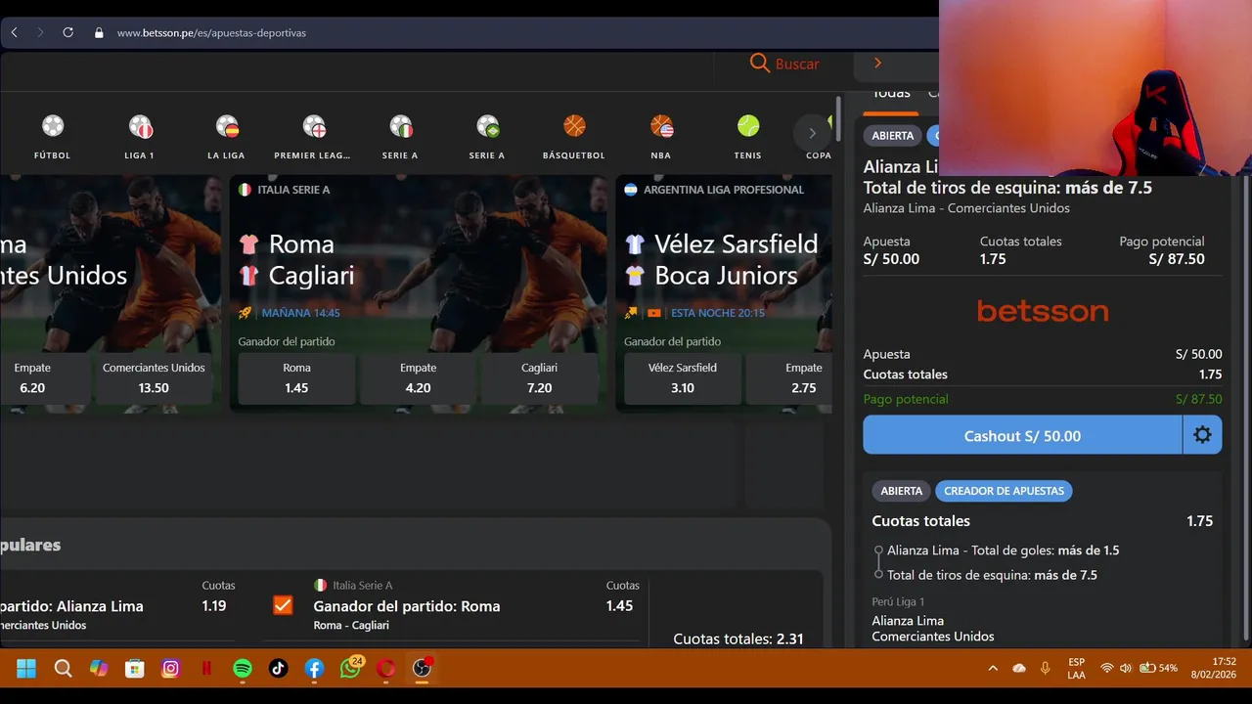The height and width of the screenshot is (704, 1252).
Task: Click the first bet's ABIERTA status tag
Action: point(893,135)
